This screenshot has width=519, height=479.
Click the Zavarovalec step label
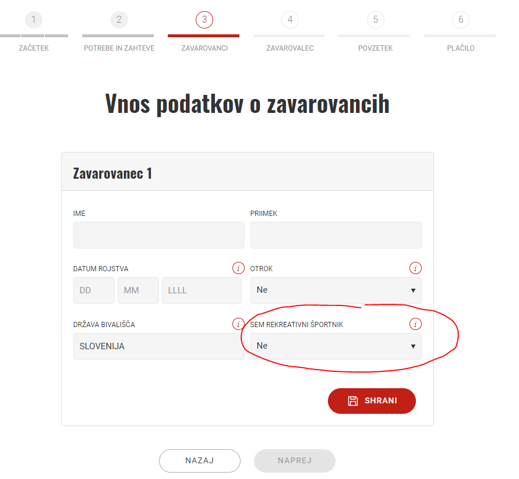[x=290, y=48]
